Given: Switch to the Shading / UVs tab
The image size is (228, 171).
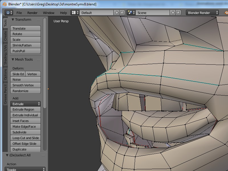Looking at the screenshot, I should click(x=5, y=55).
